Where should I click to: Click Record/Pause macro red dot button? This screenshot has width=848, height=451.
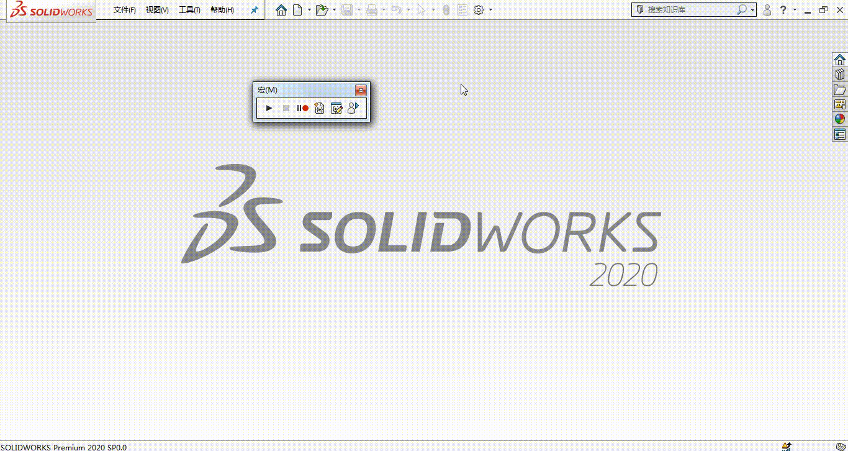pos(303,108)
